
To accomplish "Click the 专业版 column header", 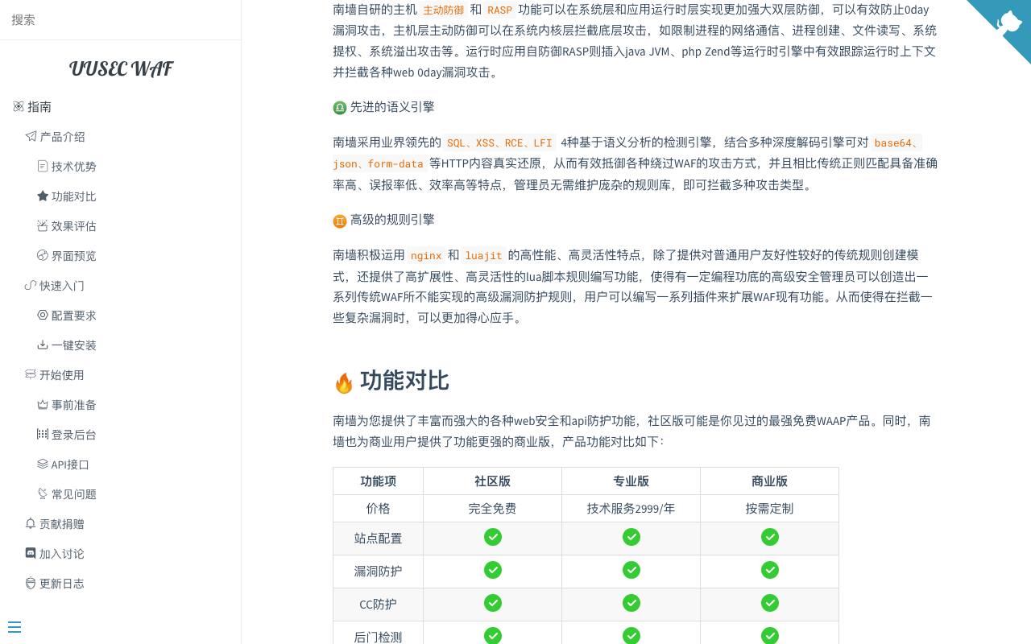I will point(631,481).
